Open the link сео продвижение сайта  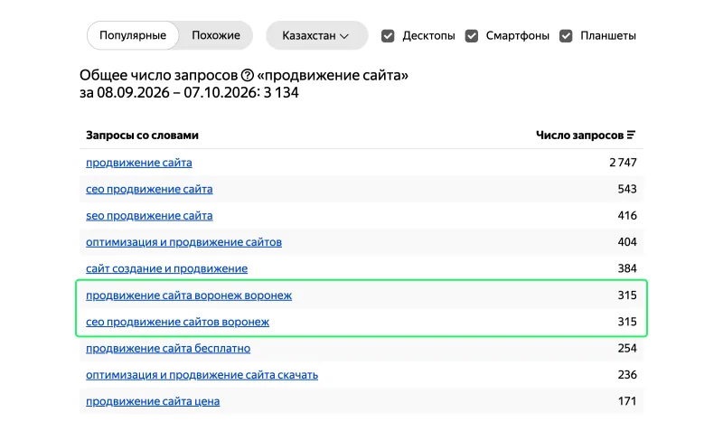click(149, 190)
